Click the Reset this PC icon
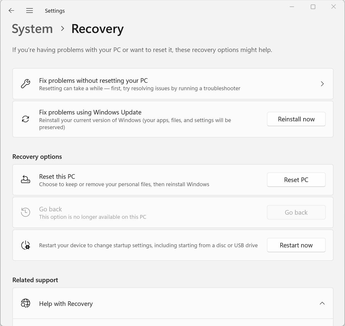 (x=25, y=179)
